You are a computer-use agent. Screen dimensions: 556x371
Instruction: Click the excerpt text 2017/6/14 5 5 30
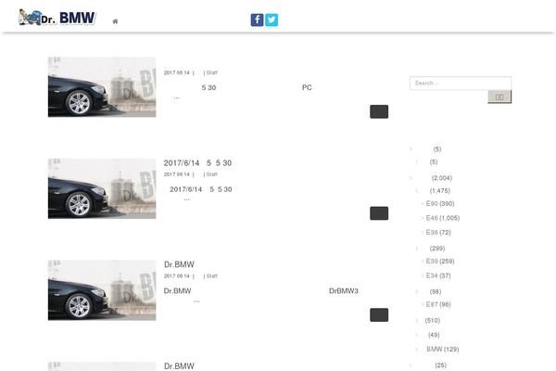[201, 189]
